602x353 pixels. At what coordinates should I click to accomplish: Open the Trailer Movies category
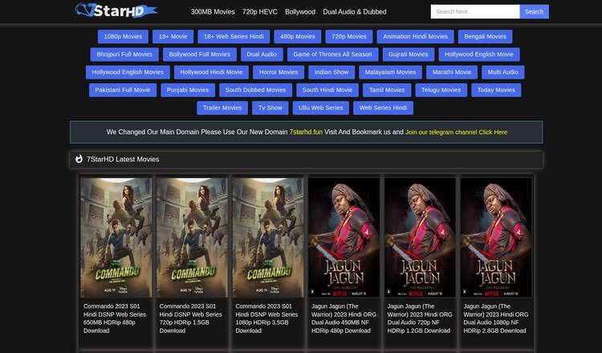tap(222, 108)
